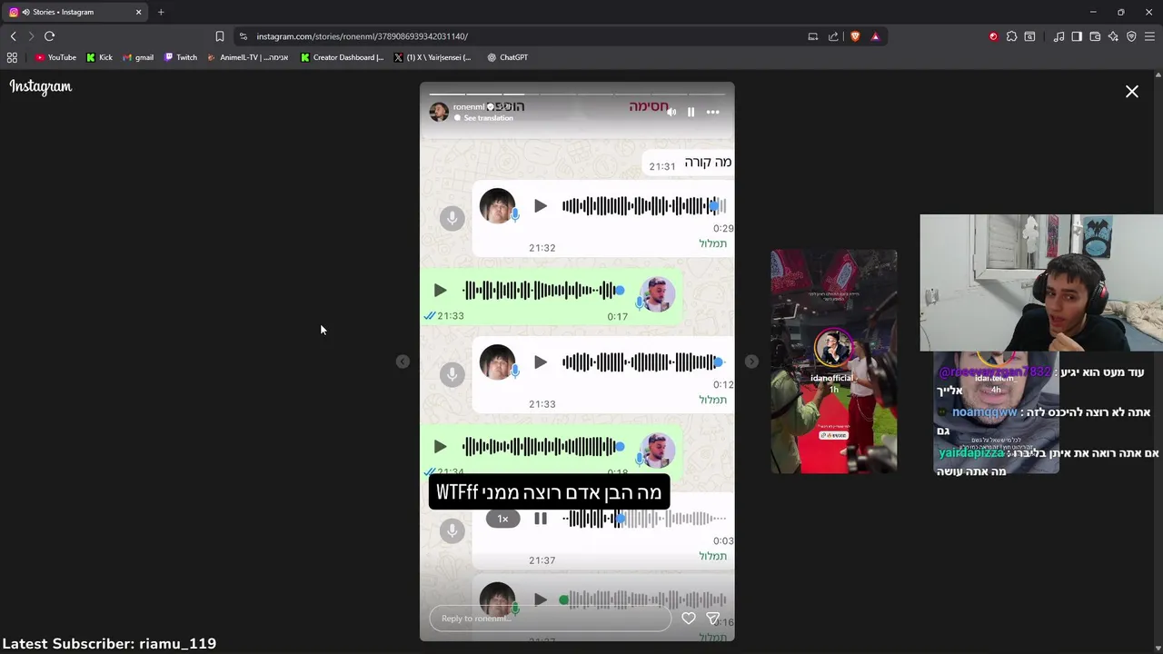Open the Leo AI sparkle icon
This screenshot has height=654, width=1163.
tap(1113, 36)
